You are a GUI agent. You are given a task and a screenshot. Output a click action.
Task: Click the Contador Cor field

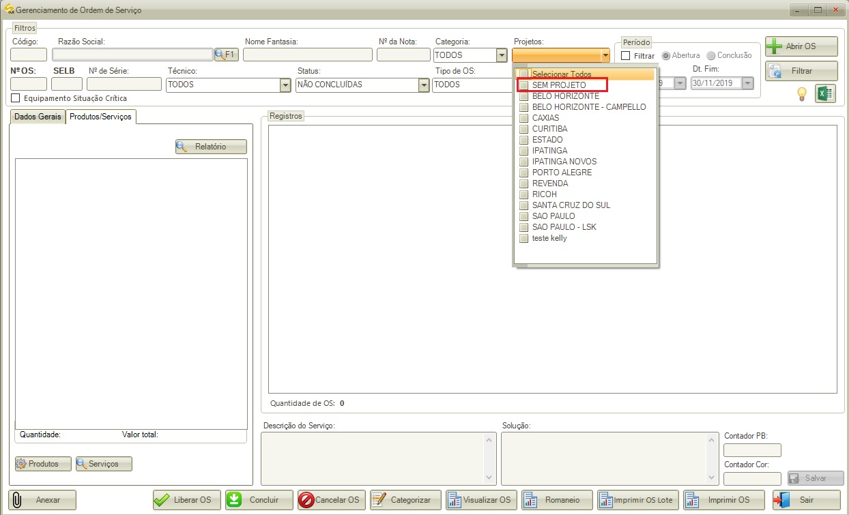point(752,479)
